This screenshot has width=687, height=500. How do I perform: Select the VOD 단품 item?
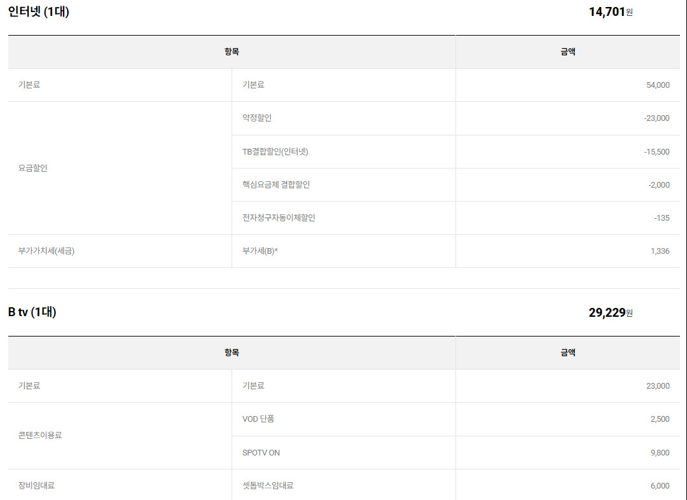[258, 419]
